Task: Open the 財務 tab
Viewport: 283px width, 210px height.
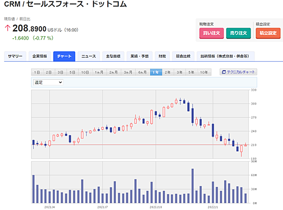Action: pyautogui.click(x=162, y=56)
